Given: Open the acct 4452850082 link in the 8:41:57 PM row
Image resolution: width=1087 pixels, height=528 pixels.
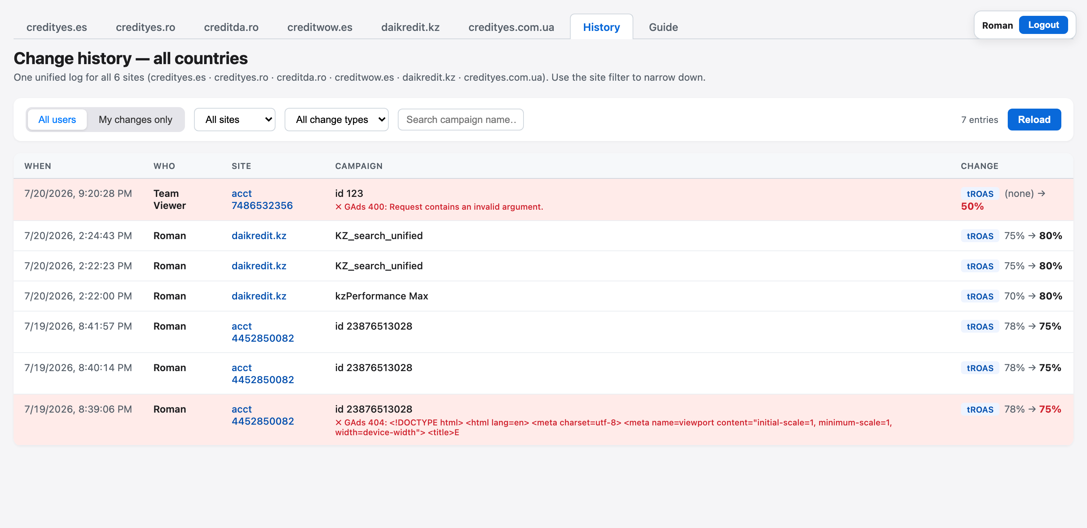Looking at the screenshot, I should [262, 332].
